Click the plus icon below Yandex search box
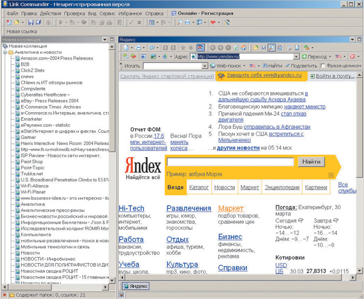 (331, 175)
